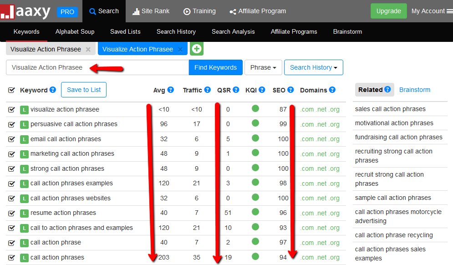453x265 pixels.
Task: Click the green L icon for email call action phrases
Action: (x=24, y=140)
